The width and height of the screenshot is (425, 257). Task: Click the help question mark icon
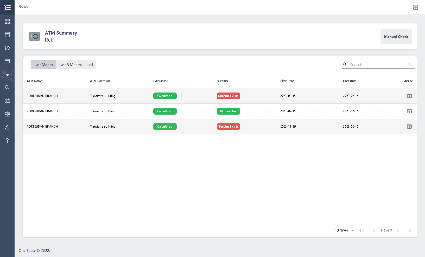(x=7, y=141)
